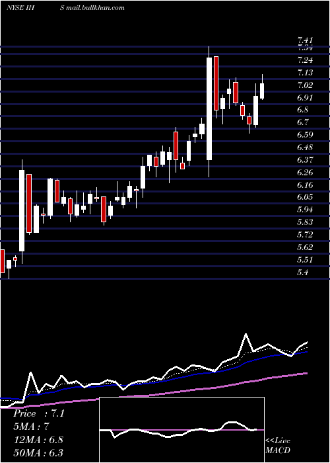The height and width of the screenshot is (463, 330).
Task: Select the 6.16 price axis label
Action: [305, 185]
